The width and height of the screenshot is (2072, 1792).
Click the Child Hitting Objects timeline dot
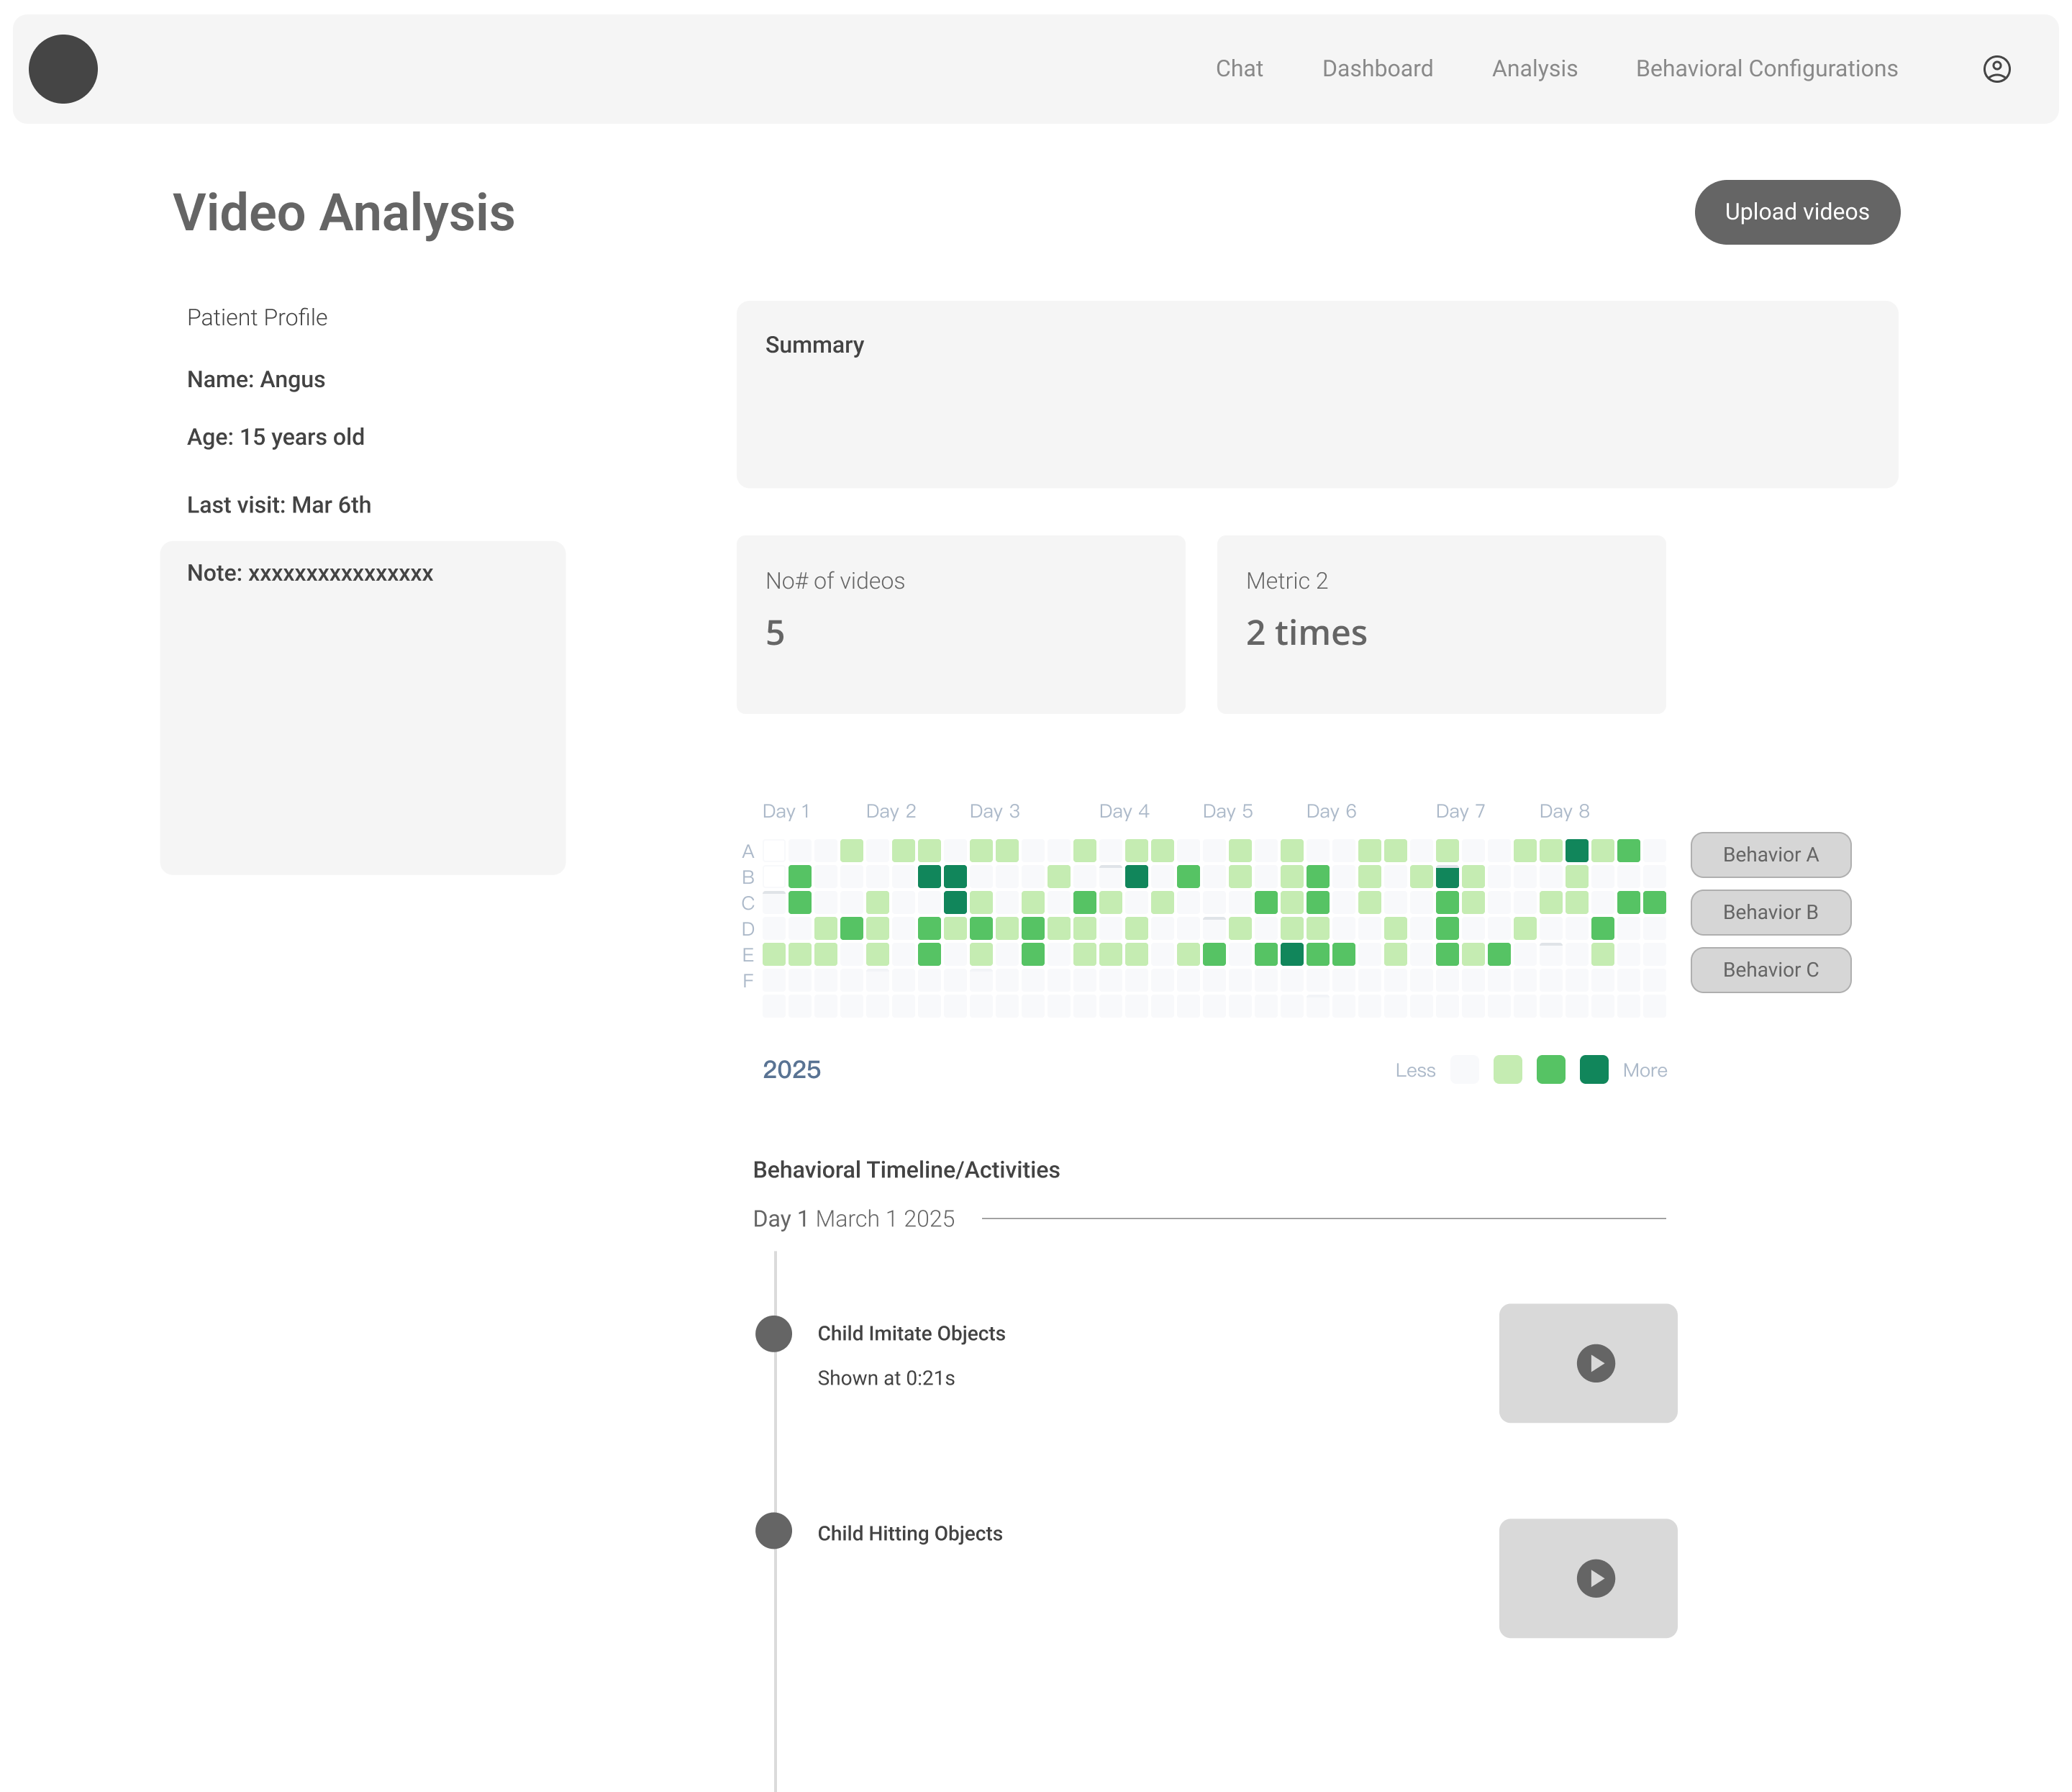(773, 1531)
